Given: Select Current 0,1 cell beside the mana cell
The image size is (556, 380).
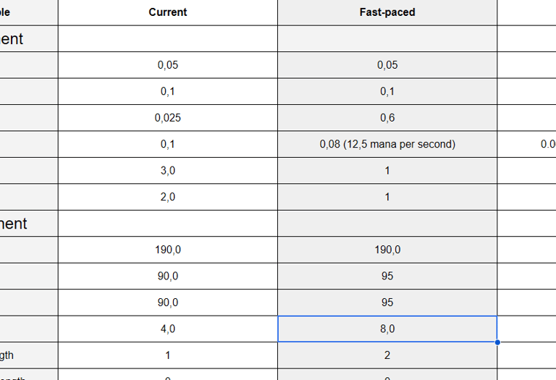Looking at the screenshot, I should (x=167, y=144).
